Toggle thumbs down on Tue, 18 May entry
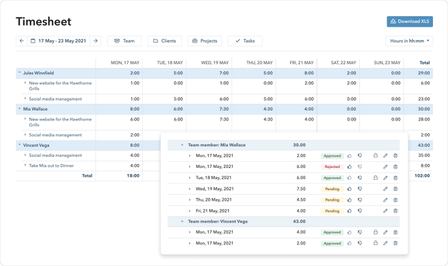Viewport: 448px width, 266px height. click(x=360, y=178)
